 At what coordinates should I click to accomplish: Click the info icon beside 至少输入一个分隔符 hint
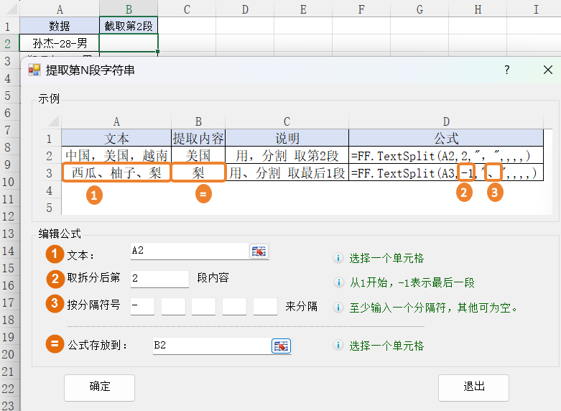[x=338, y=308]
